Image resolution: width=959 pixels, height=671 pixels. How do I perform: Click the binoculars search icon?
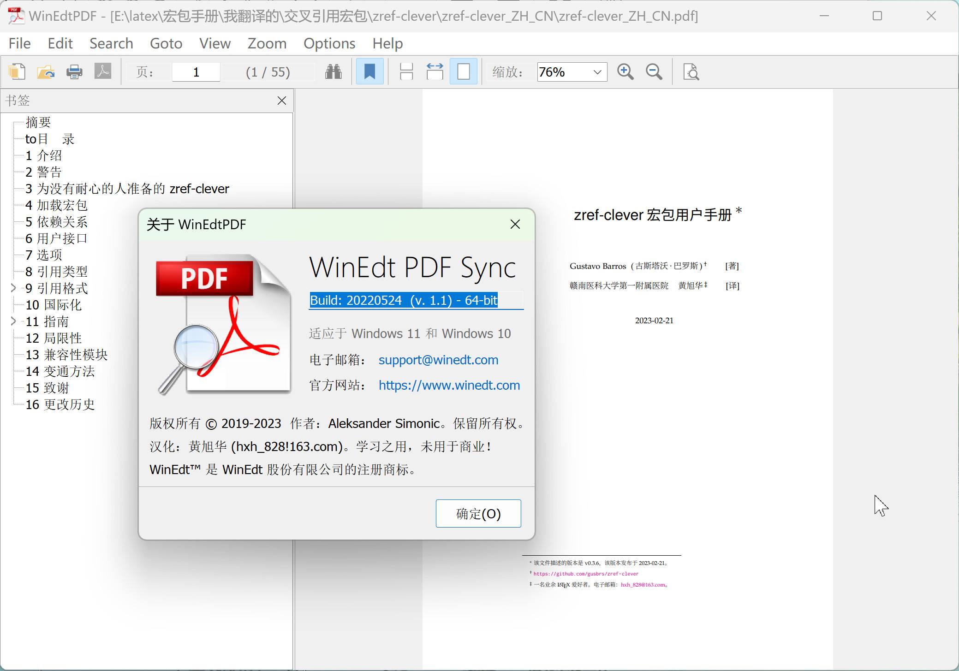click(x=333, y=72)
